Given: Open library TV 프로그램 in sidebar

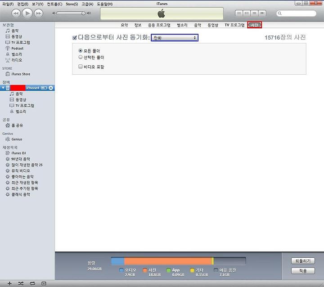Looking at the screenshot, I should click(x=21, y=42).
